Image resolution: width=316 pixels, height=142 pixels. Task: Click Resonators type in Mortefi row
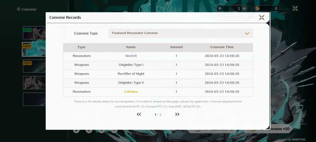pos(82,56)
